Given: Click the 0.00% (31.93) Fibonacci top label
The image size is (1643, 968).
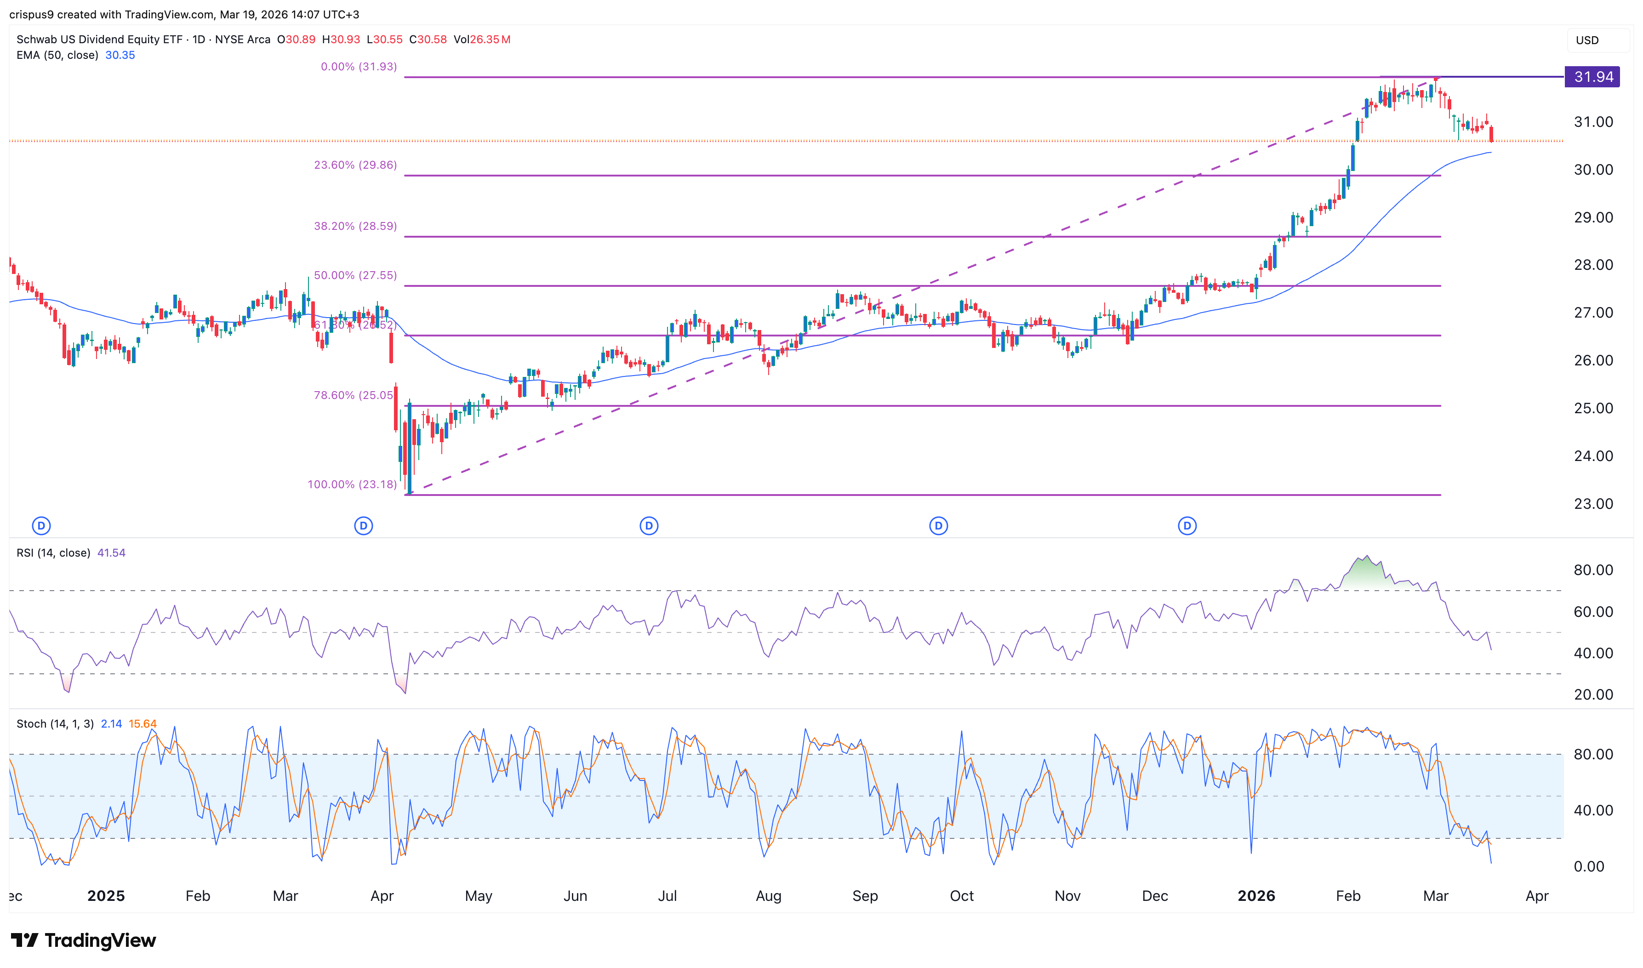Looking at the screenshot, I should coord(359,67).
